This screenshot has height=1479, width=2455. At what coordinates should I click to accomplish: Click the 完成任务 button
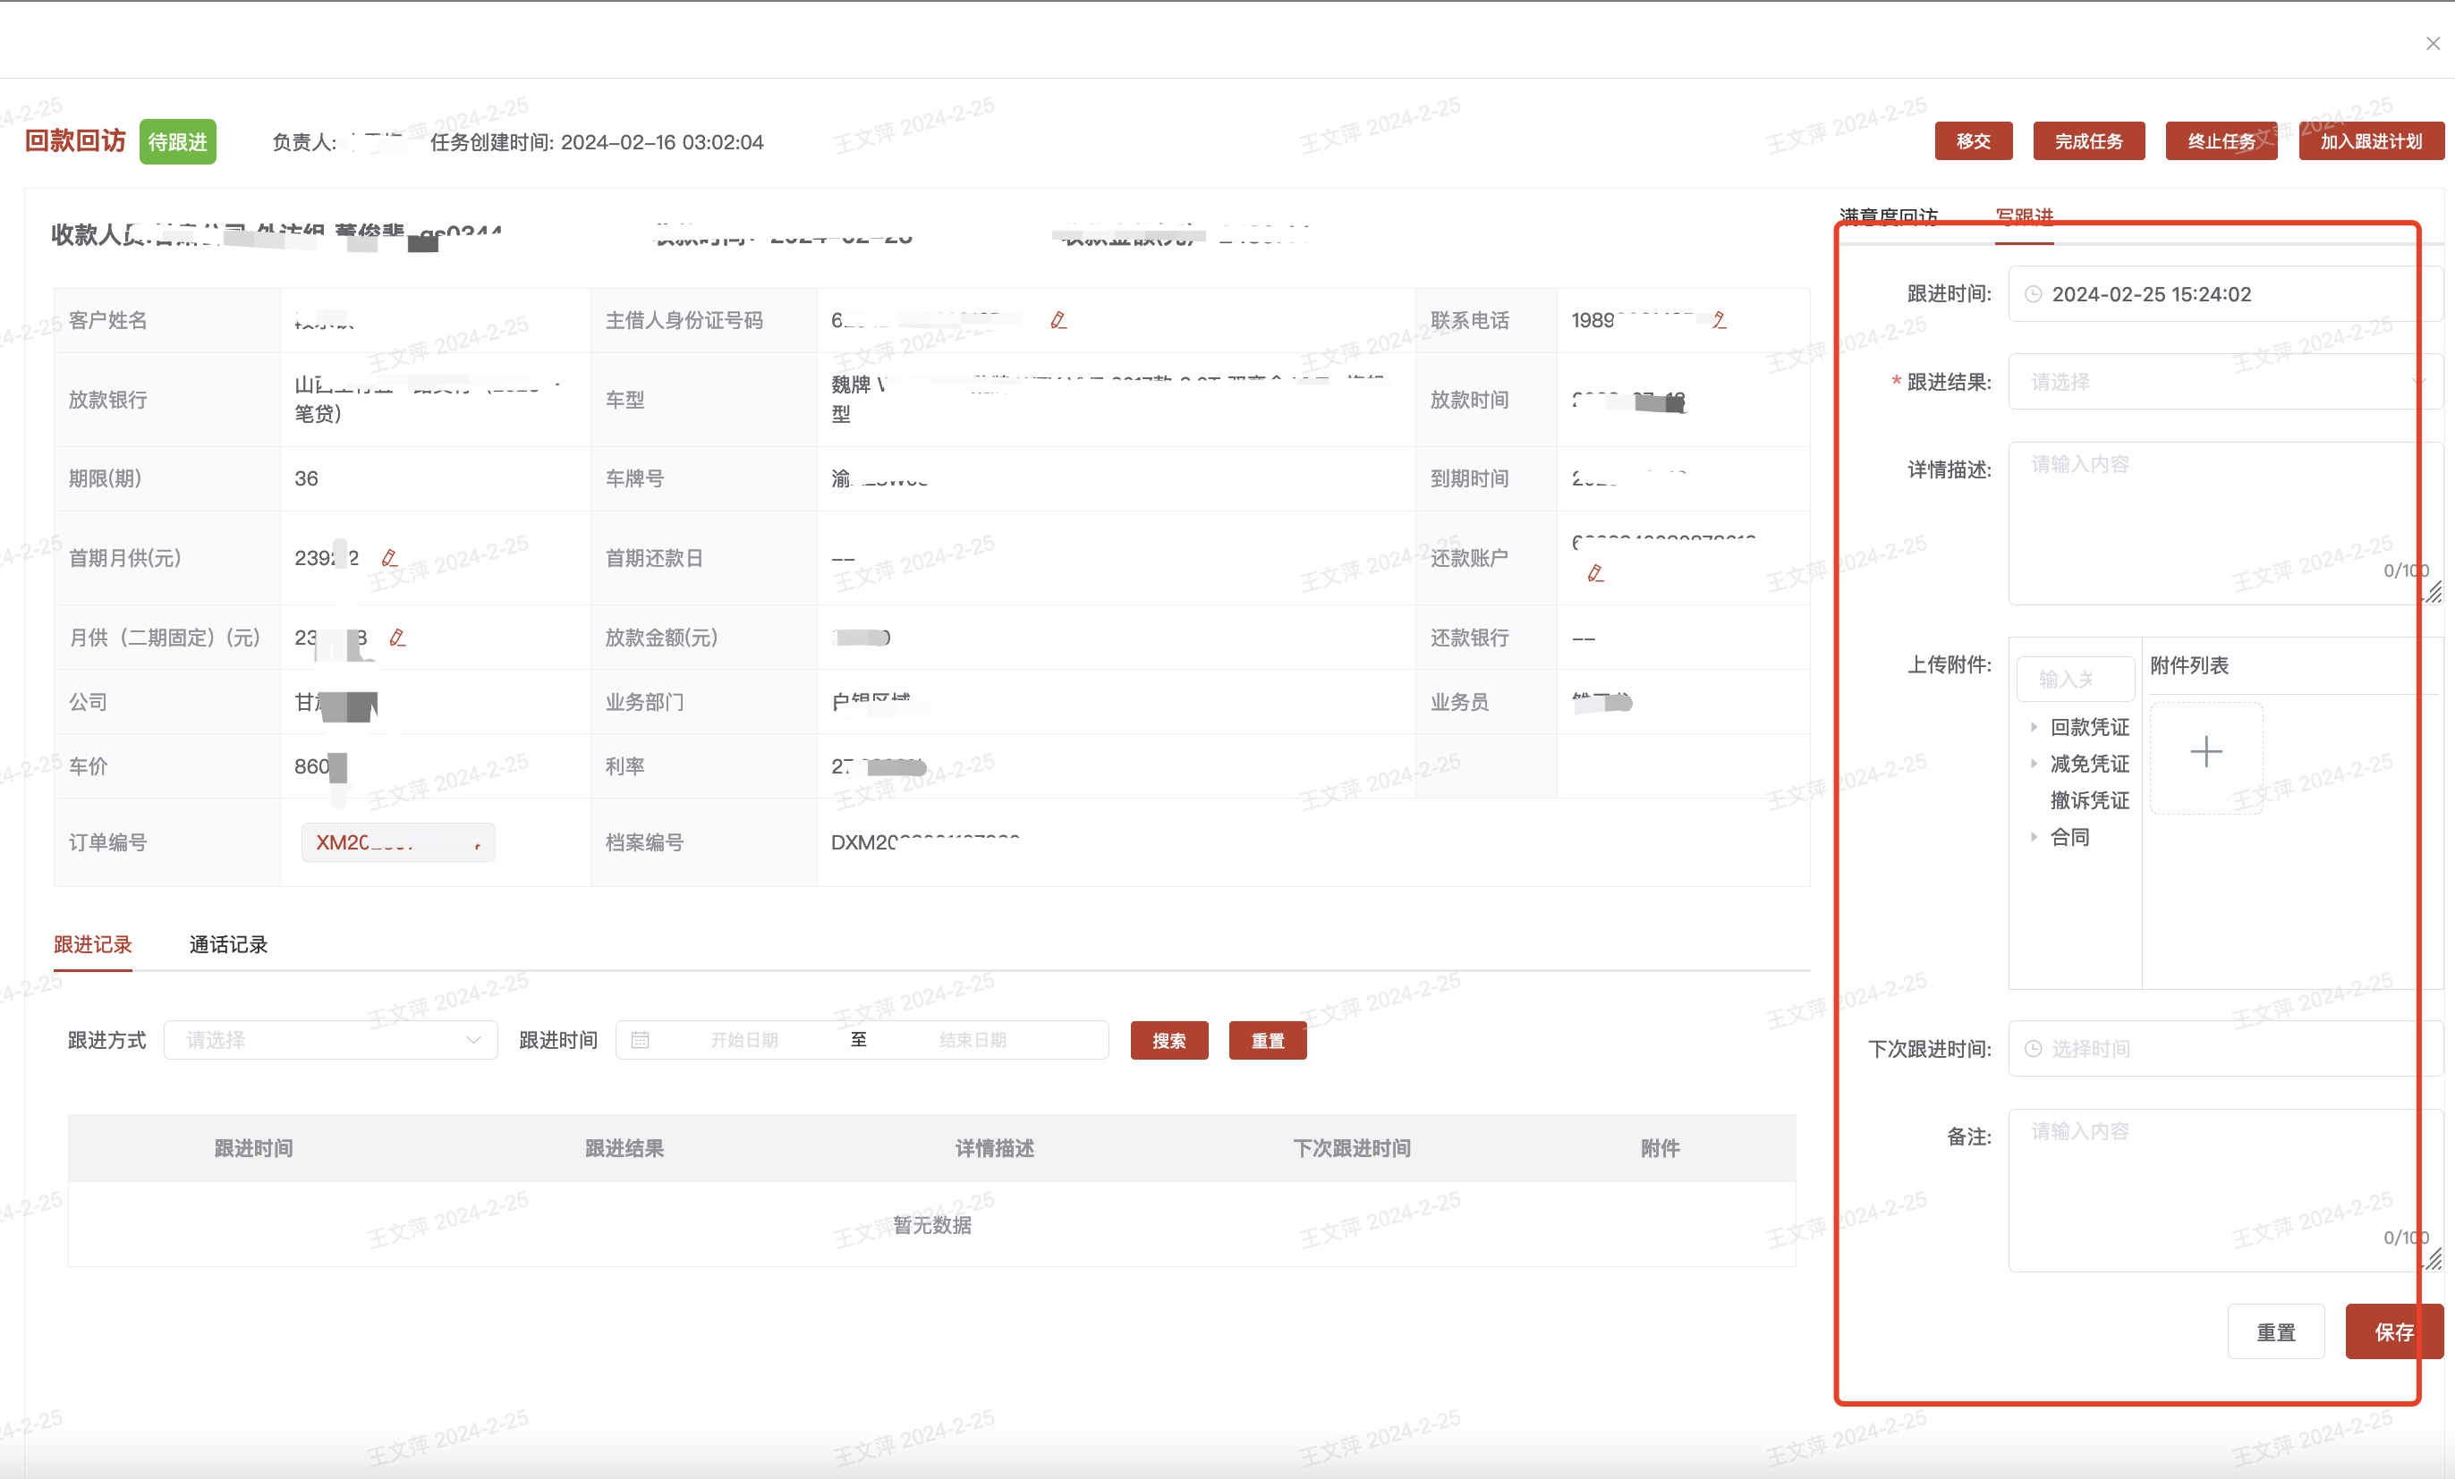click(x=2087, y=141)
